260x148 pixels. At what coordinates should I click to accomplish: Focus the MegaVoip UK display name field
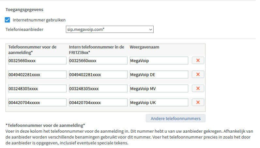click(x=159, y=102)
